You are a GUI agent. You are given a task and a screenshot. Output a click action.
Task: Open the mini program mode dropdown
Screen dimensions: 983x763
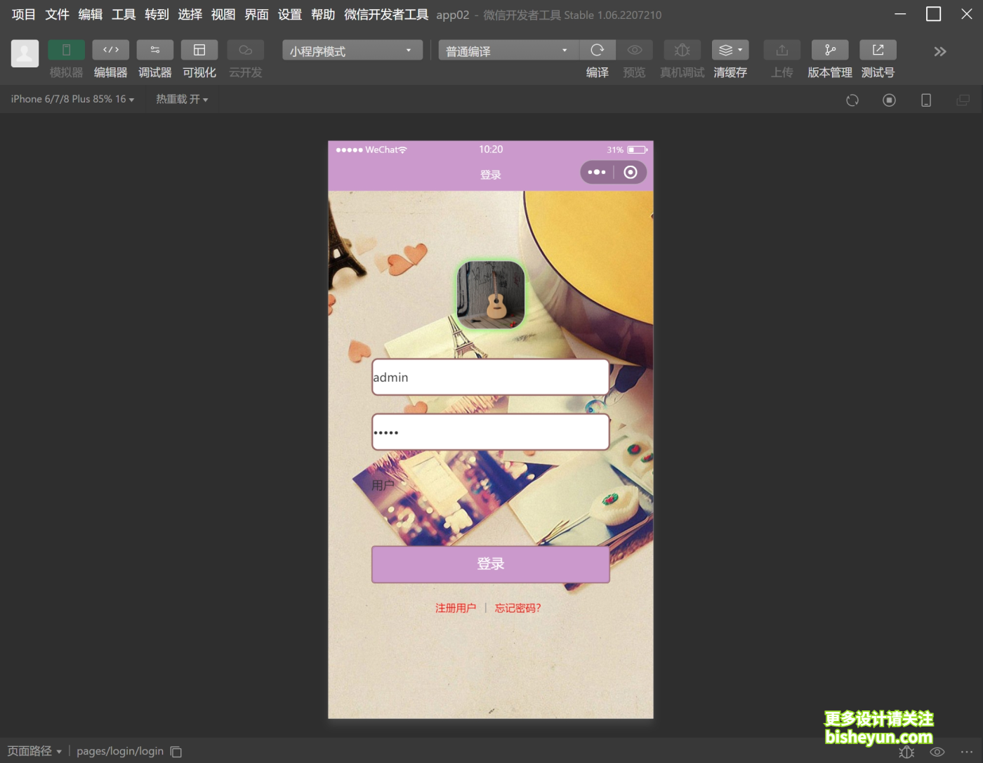[352, 51]
